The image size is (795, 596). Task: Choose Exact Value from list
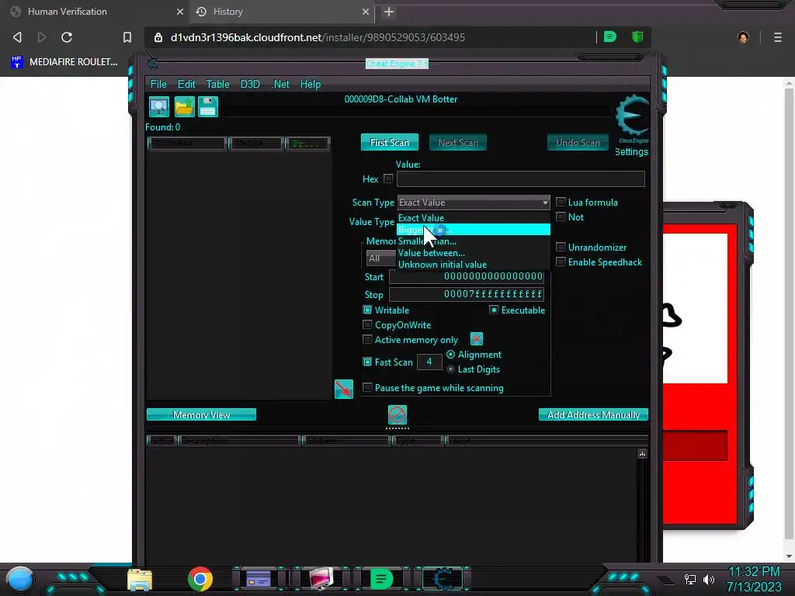tap(474, 218)
